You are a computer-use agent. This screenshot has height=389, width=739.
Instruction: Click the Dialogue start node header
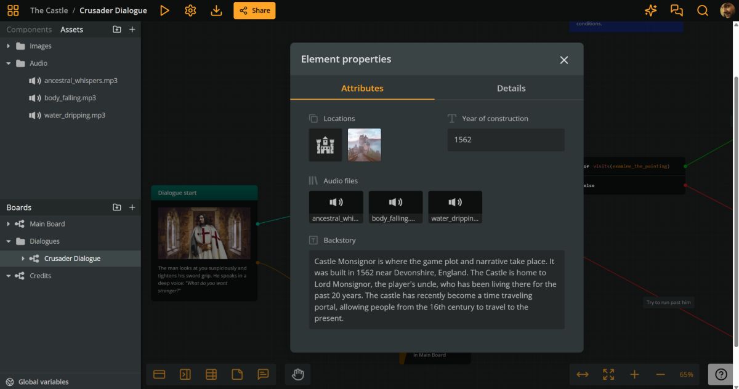204,193
